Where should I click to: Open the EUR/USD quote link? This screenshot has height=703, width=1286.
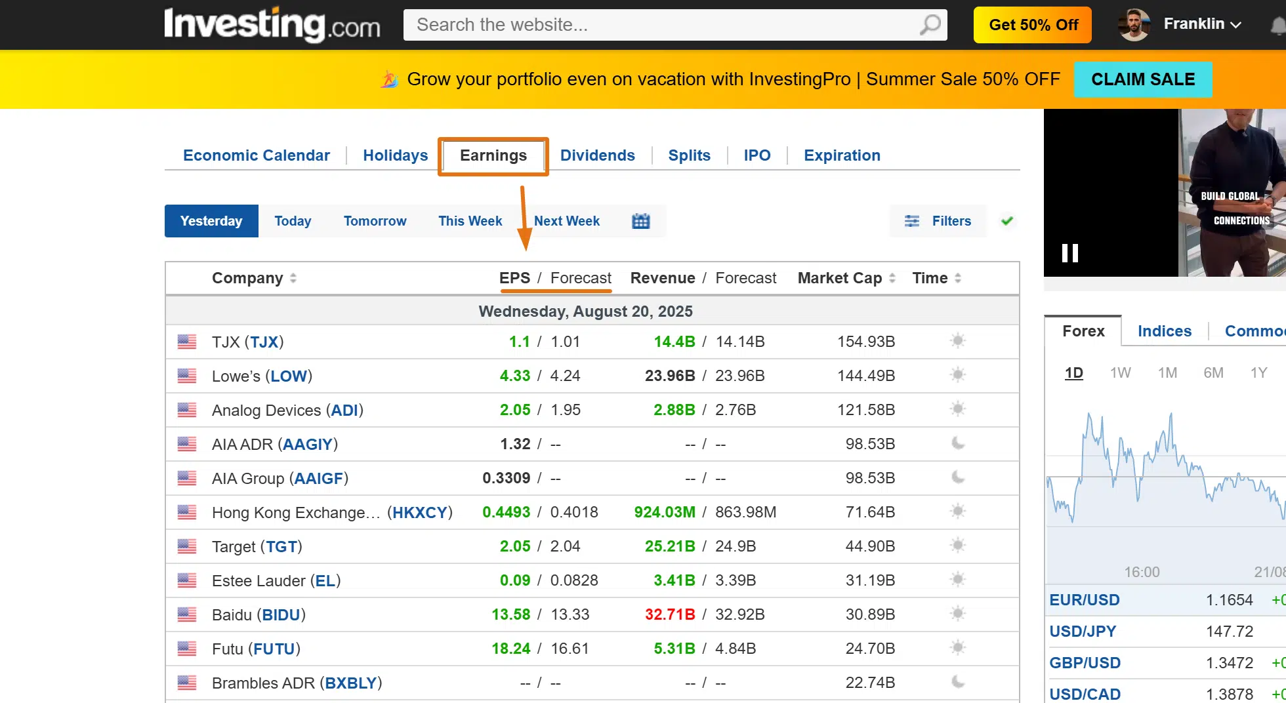(x=1085, y=600)
